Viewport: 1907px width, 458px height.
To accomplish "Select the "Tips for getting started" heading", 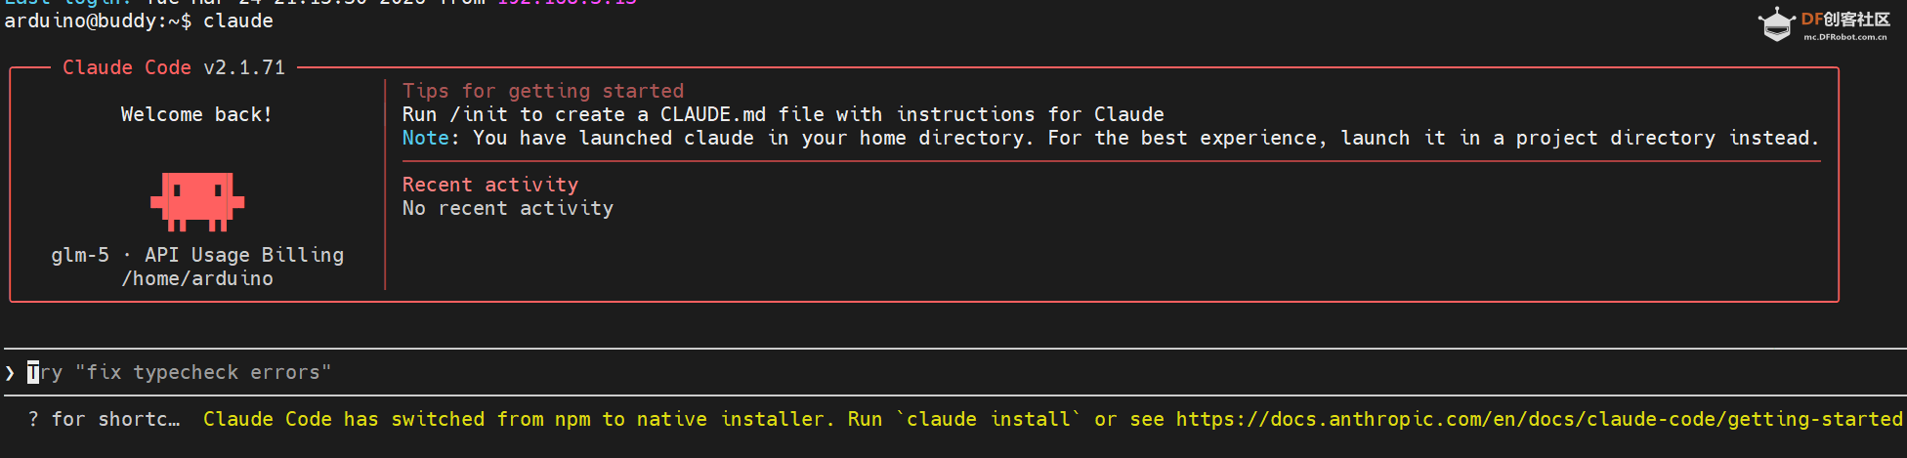I will coord(543,91).
